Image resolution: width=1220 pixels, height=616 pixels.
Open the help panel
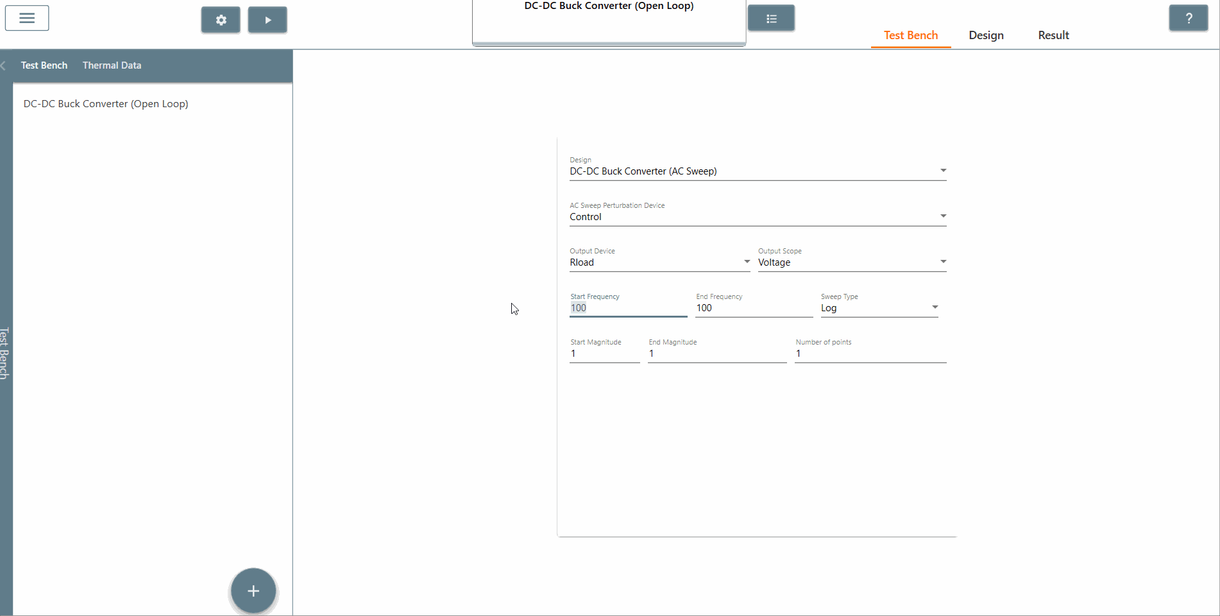point(1189,17)
